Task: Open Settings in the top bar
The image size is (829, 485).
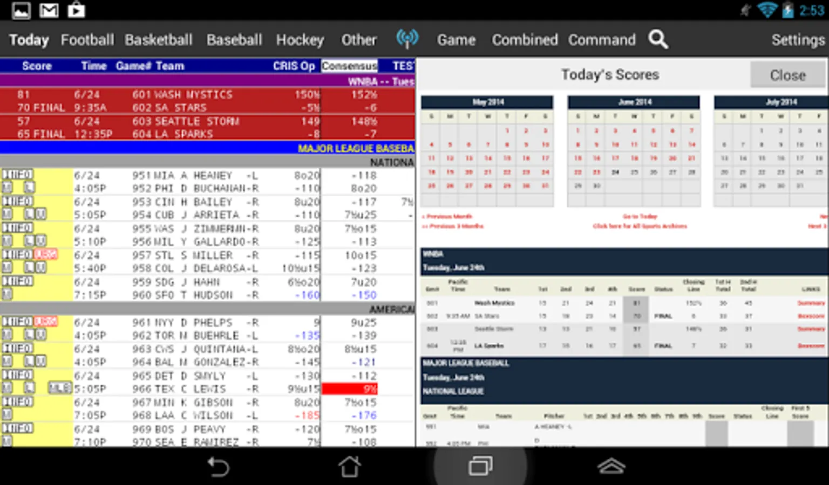Action: coord(798,40)
